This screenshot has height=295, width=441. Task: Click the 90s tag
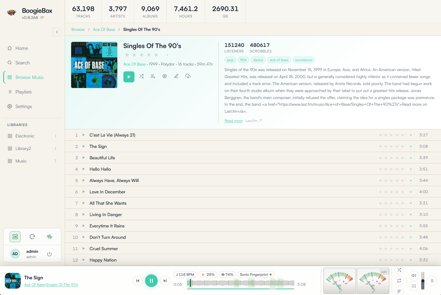click(243, 60)
